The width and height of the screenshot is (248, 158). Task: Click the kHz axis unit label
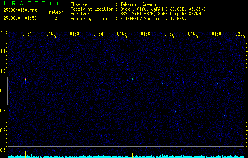4,32
